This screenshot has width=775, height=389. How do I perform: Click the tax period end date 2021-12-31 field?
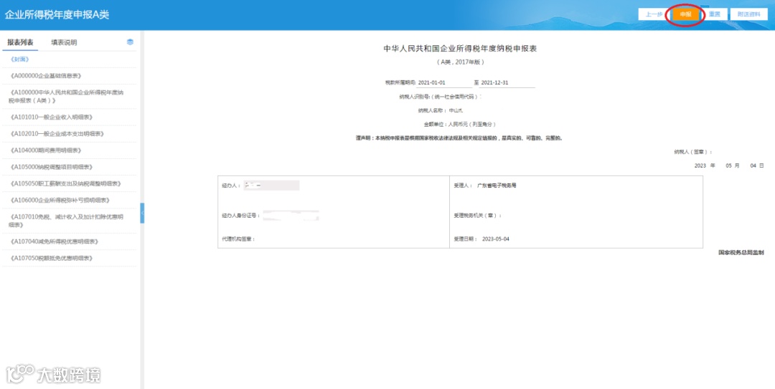click(507, 82)
